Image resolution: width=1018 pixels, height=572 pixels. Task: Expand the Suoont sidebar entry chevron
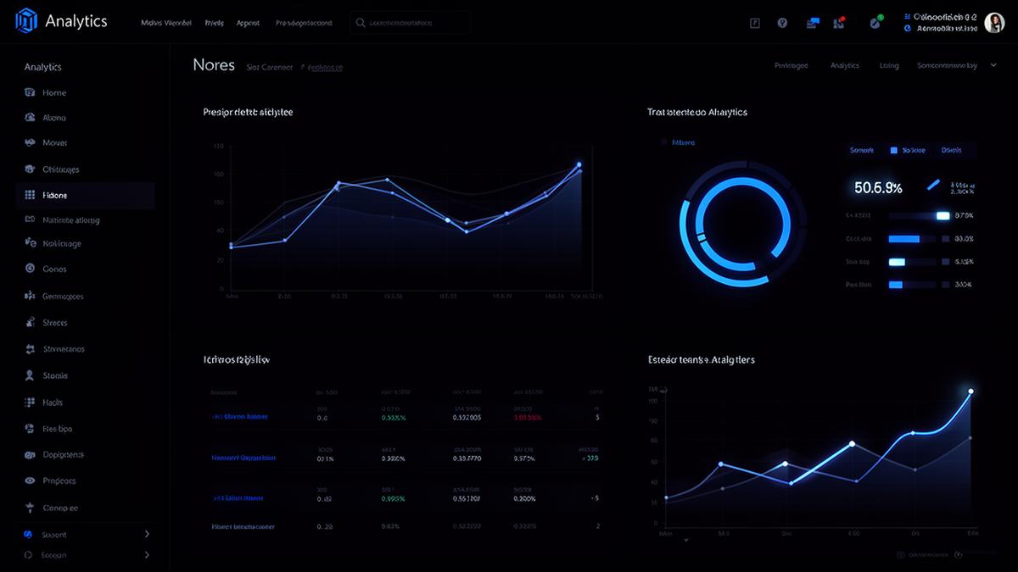pos(147,534)
